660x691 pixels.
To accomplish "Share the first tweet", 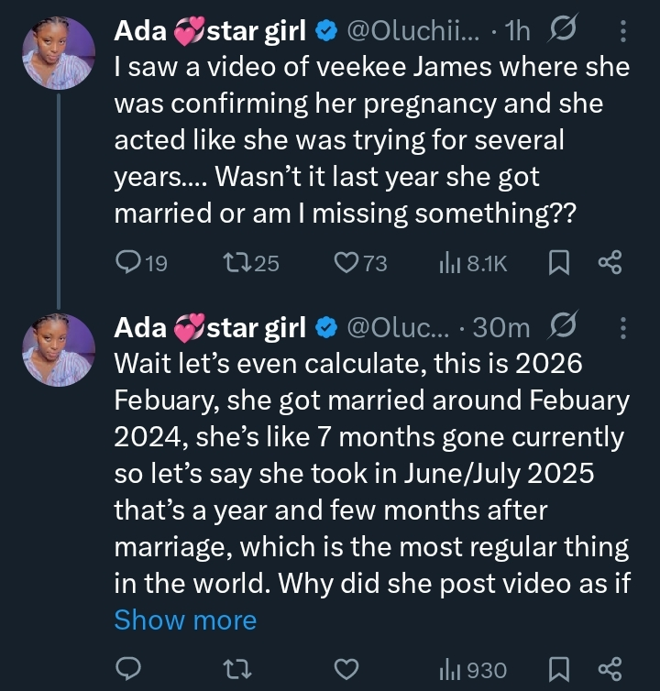I will coord(610,264).
